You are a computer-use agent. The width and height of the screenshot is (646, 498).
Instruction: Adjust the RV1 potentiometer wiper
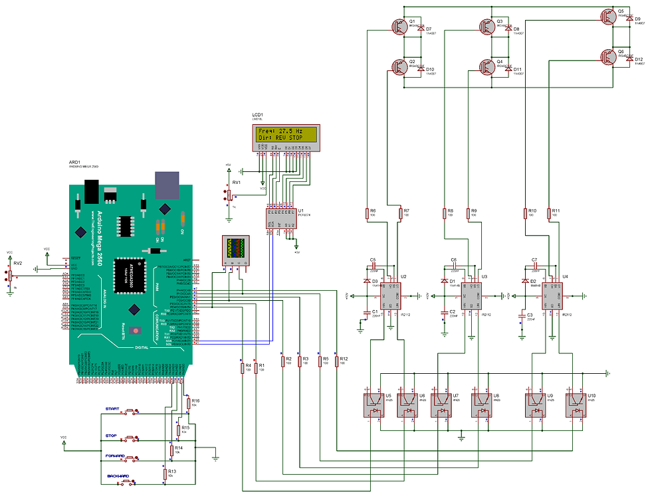[229, 195]
